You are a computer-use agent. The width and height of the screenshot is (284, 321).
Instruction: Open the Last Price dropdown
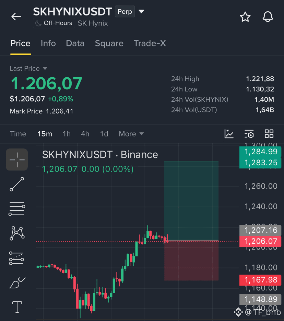click(28, 68)
